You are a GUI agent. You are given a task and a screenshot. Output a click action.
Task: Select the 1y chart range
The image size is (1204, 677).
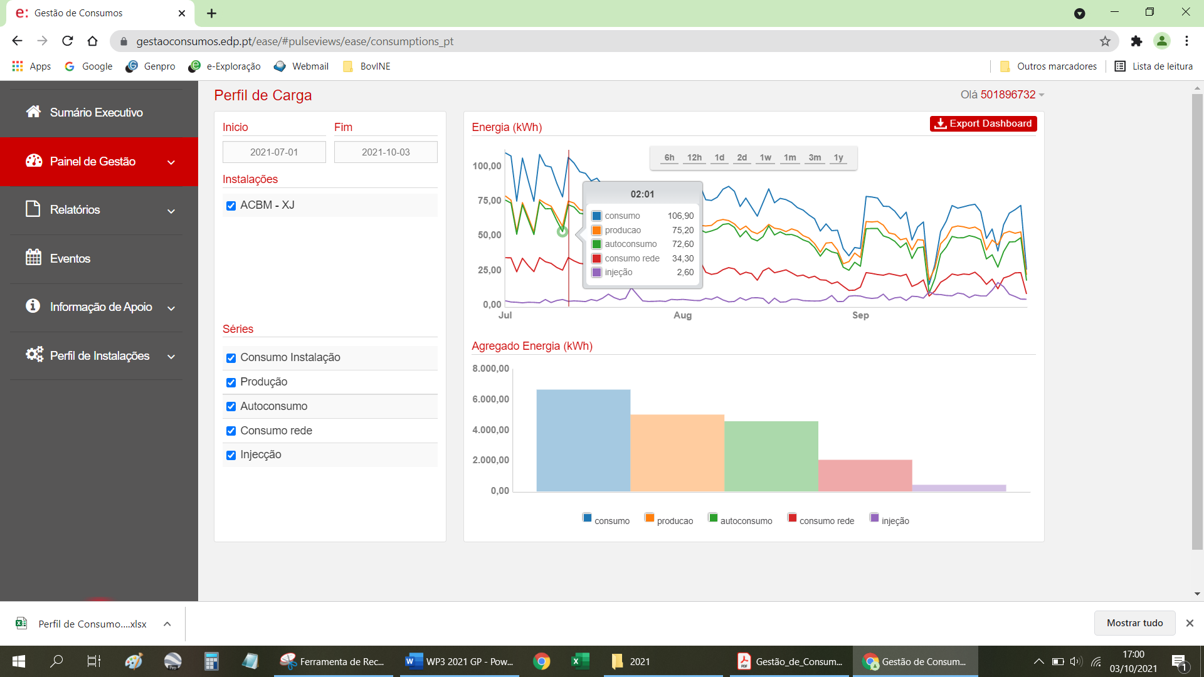click(x=838, y=158)
